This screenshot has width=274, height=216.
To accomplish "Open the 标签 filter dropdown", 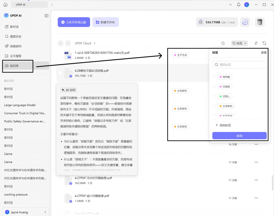I will 239,43.
